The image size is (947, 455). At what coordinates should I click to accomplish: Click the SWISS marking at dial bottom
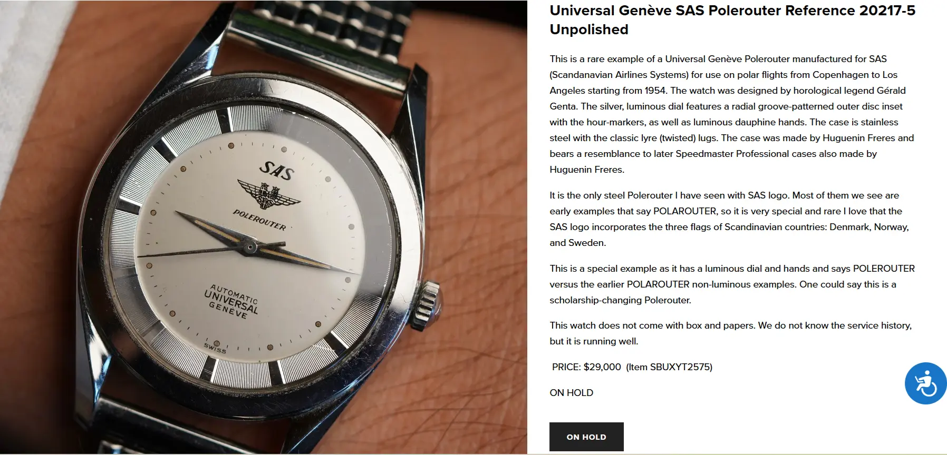tap(215, 349)
